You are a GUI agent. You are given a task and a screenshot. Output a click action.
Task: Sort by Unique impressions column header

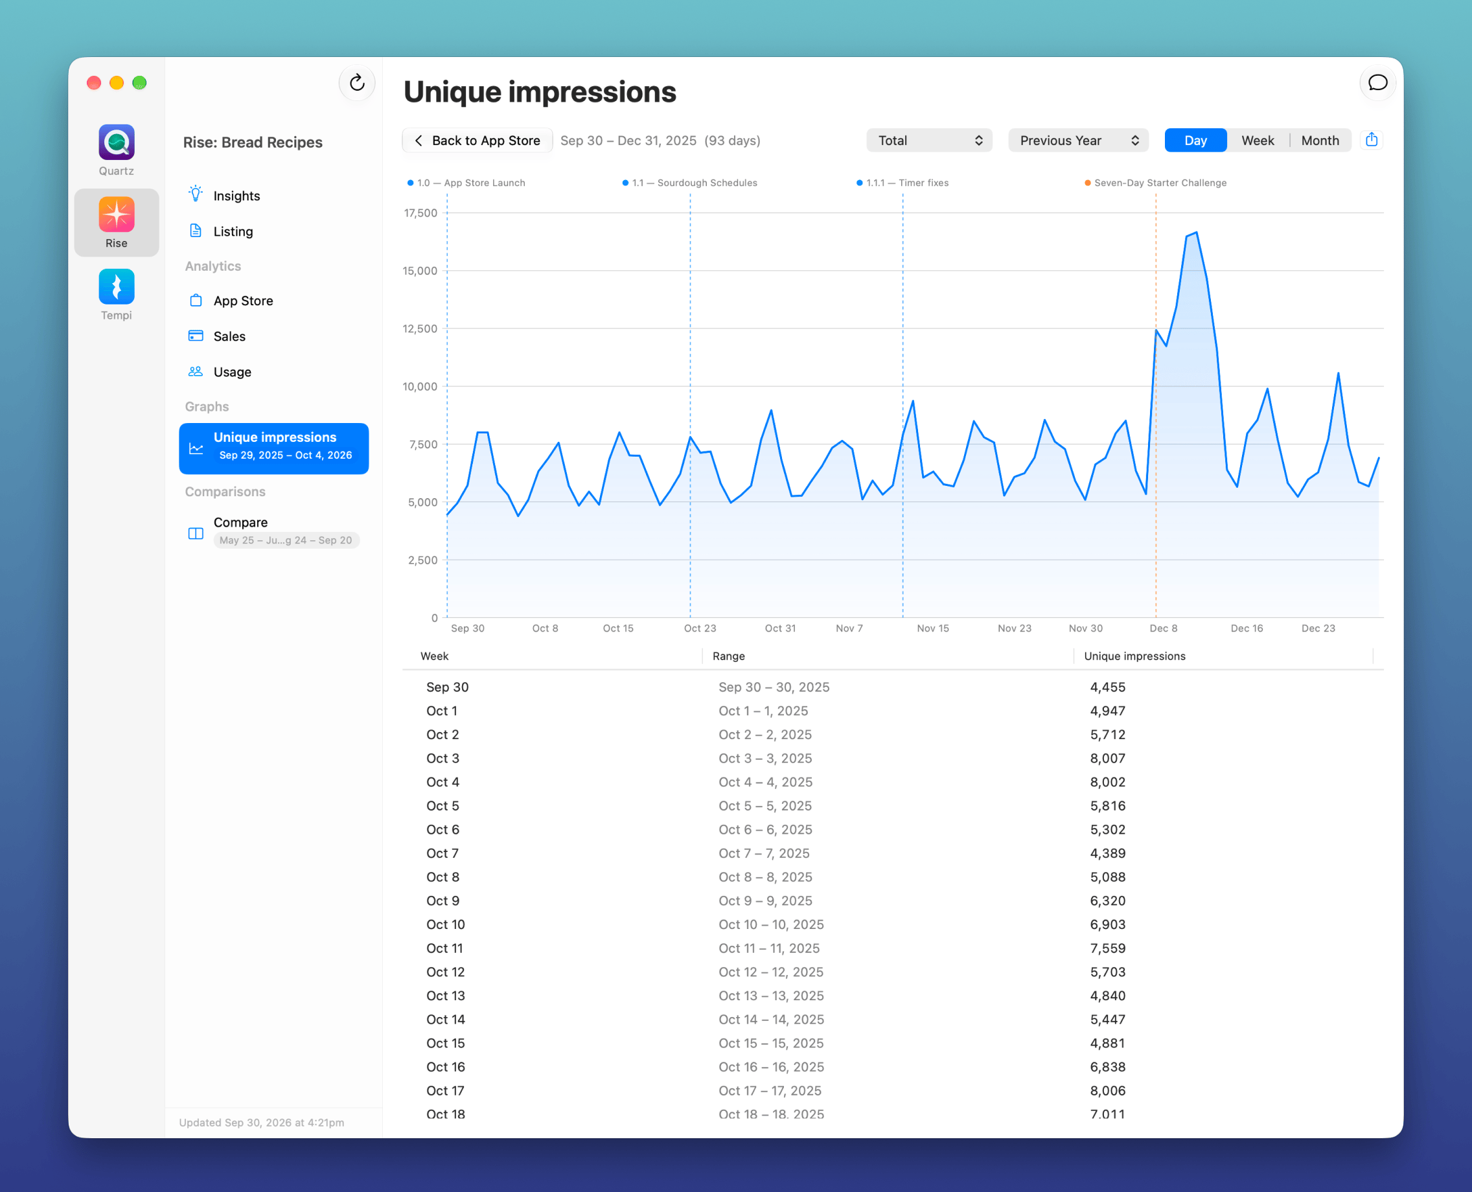point(1134,656)
